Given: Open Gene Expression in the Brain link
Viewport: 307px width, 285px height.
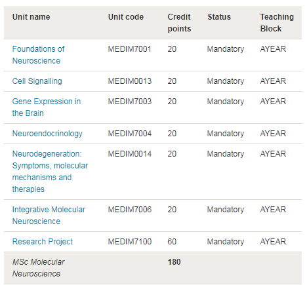Looking at the screenshot, I should click(47, 107).
